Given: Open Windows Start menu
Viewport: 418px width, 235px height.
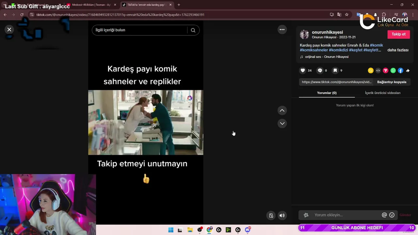Looking at the screenshot, I should [171, 230].
